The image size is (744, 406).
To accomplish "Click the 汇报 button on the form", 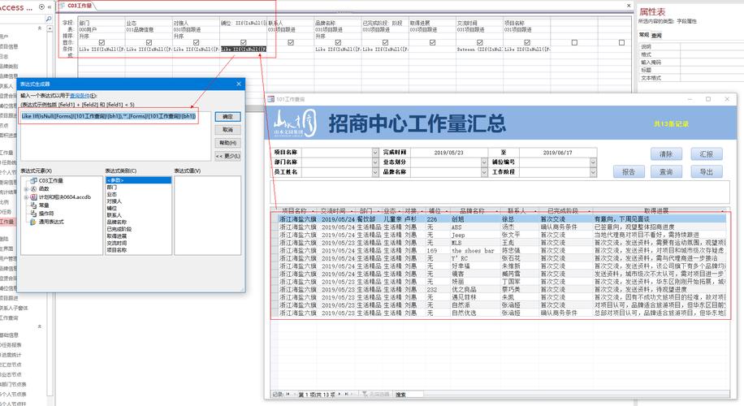I will coord(707,154).
